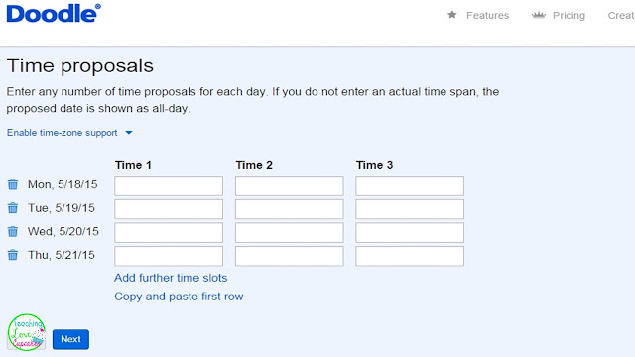This screenshot has width=635, height=357.
Task: Click the Teaching Love Cupcakes circular badge
Action: coord(27,332)
